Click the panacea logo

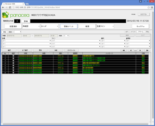tap(16, 15)
